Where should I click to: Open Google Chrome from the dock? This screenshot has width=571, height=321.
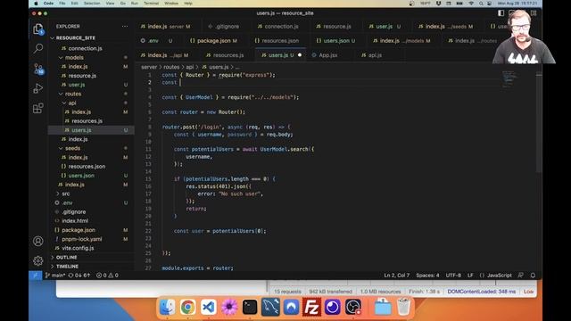(187, 307)
